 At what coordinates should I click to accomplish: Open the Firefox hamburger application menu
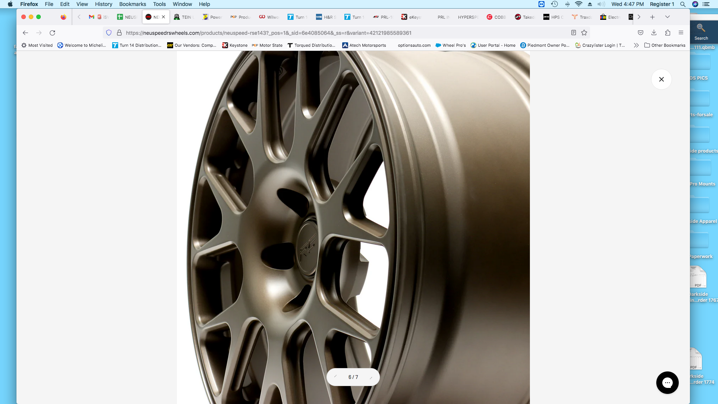pyautogui.click(x=681, y=33)
